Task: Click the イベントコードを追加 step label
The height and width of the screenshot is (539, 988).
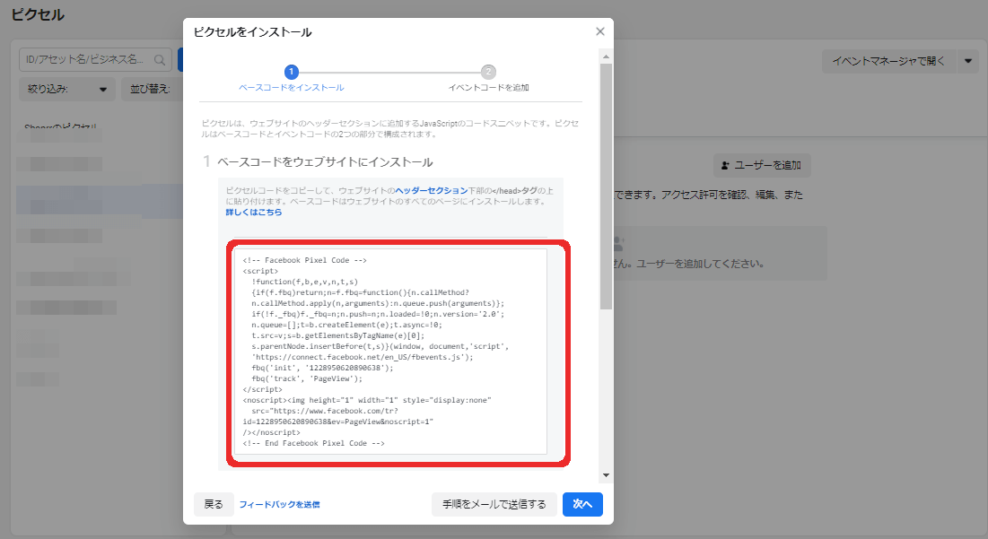Action: pyautogui.click(x=488, y=88)
